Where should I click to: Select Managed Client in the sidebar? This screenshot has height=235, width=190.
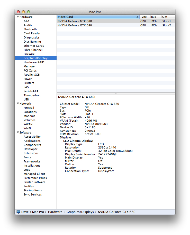point(34,174)
